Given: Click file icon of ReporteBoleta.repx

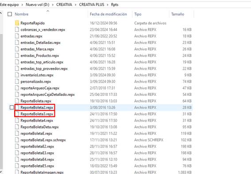Looking at the screenshot, I should 17,101.
